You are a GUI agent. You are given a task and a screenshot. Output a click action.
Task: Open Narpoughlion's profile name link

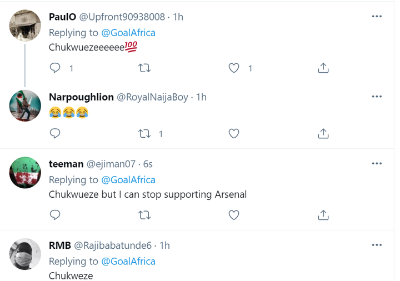tap(80, 97)
